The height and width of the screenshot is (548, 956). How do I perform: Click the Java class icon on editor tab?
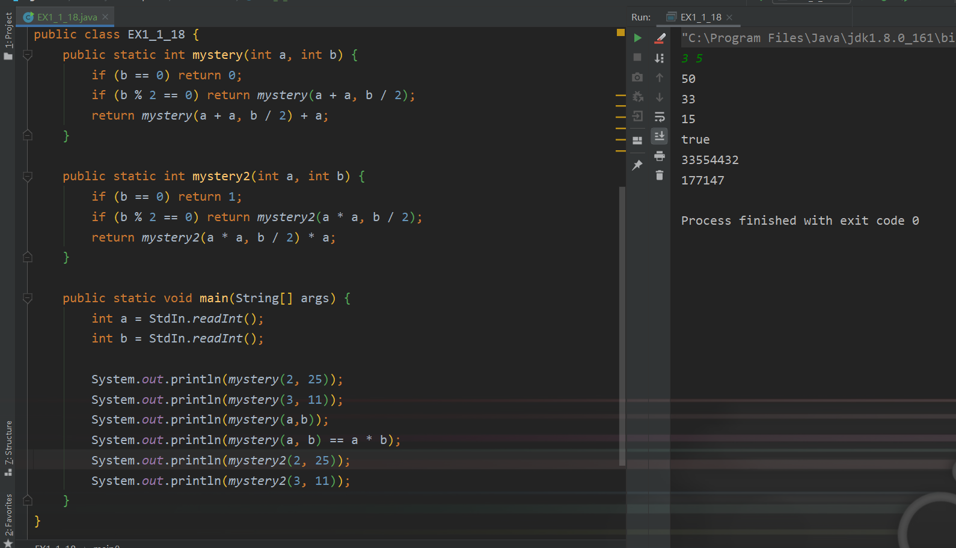pos(28,17)
